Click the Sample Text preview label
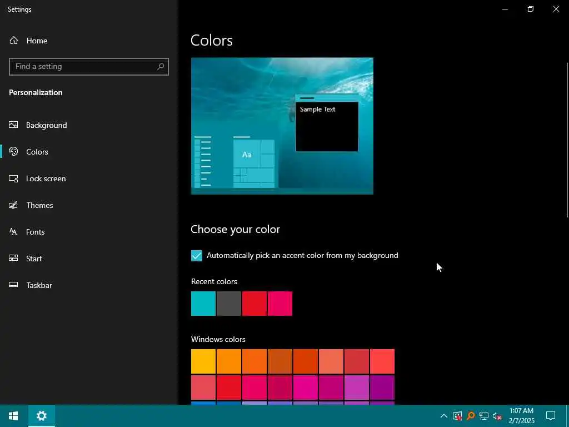Image resolution: width=569 pixels, height=427 pixels. coord(317,110)
